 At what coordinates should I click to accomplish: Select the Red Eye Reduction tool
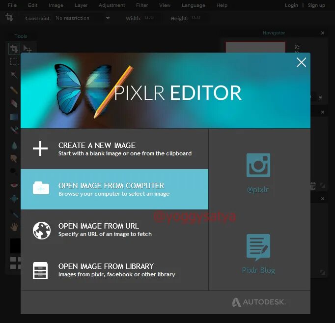[x=14, y=185]
